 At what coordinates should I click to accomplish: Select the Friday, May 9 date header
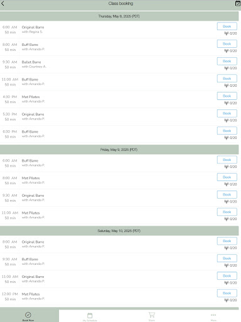(x=119, y=150)
